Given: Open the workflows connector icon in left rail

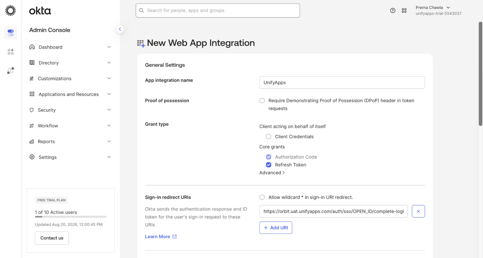Looking at the screenshot, I should pos(11,71).
